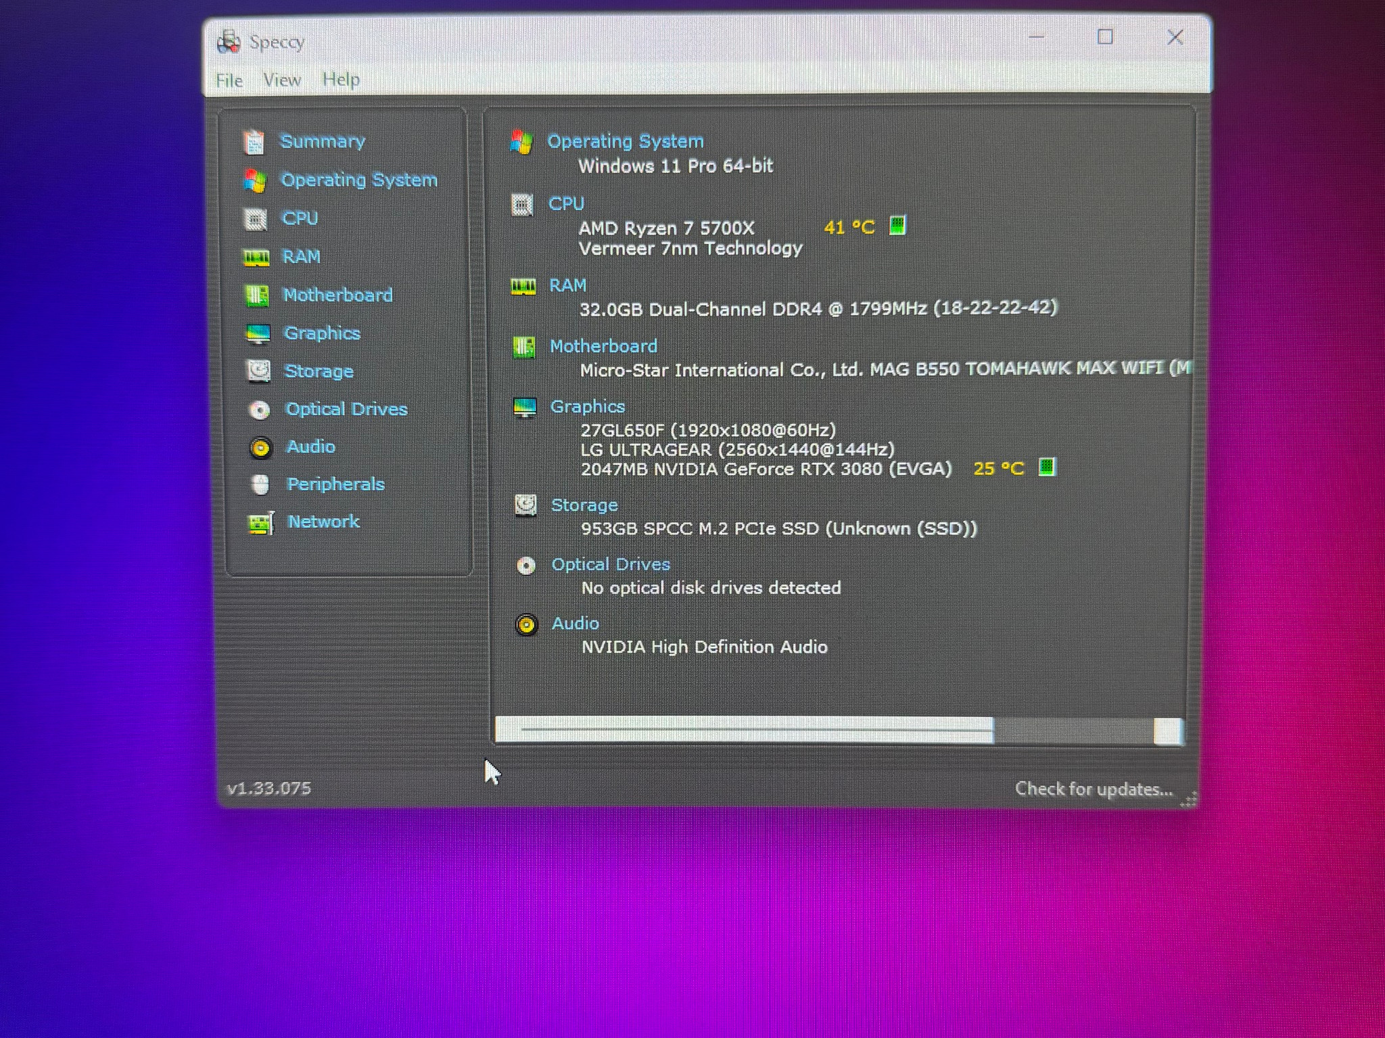
Task: Click the RAM icon in summary pane
Action: 523,287
